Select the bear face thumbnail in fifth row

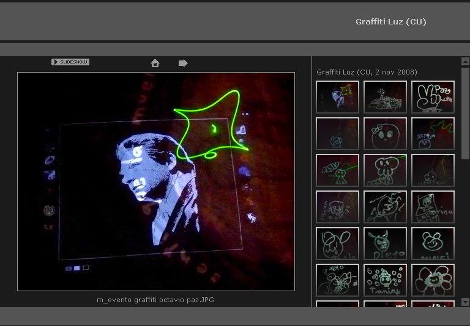coord(433,244)
